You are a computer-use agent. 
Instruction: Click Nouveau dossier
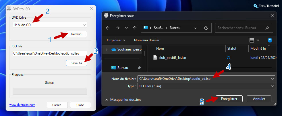pos(147,40)
